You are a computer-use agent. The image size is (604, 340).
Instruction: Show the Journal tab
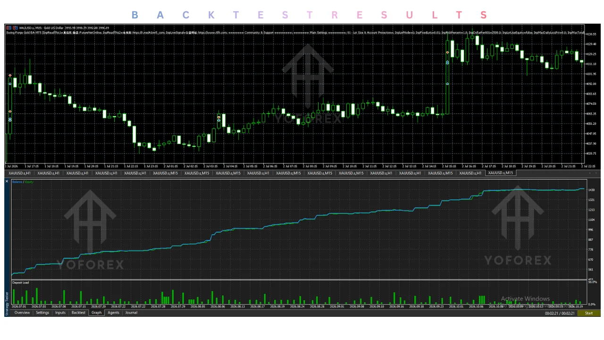pyautogui.click(x=131, y=313)
